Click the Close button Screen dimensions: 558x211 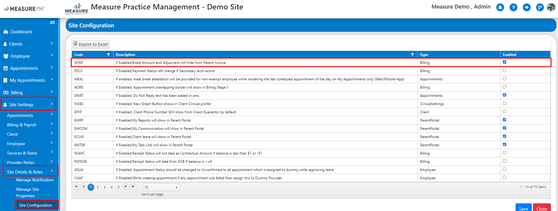[542, 208]
